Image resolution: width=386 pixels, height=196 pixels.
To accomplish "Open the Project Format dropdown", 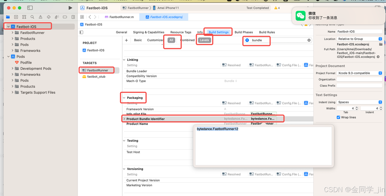I will [x=359, y=73].
